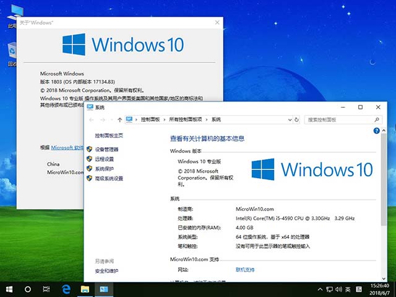Click System window title bar icon
This screenshot has width=396, height=297.
[90, 107]
